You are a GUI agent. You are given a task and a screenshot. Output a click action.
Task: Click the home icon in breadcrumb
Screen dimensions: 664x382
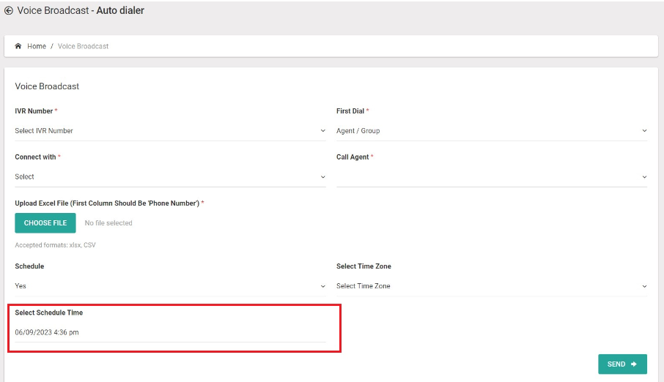tap(18, 46)
